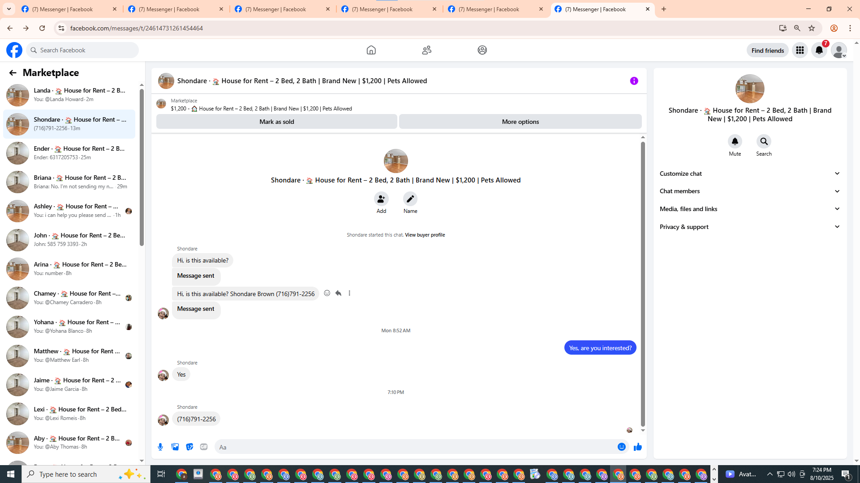The image size is (860, 483).
Task: Open the GIF picker icon
Action: point(204,447)
